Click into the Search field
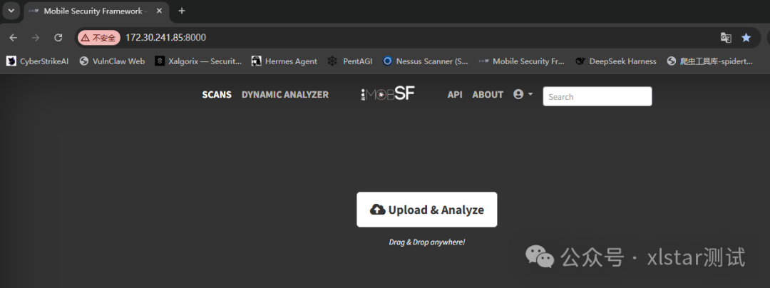The image size is (770, 288). (x=597, y=96)
